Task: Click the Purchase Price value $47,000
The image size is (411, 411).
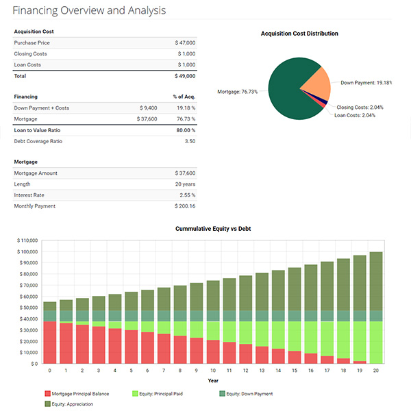Action: 185,42
